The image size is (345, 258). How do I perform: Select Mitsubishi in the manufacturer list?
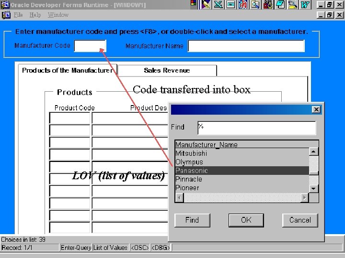pyautogui.click(x=242, y=153)
